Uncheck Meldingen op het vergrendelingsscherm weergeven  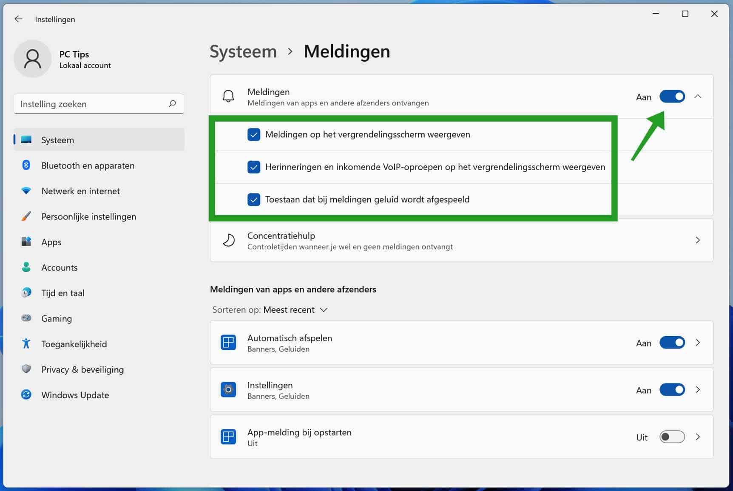[x=254, y=135]
